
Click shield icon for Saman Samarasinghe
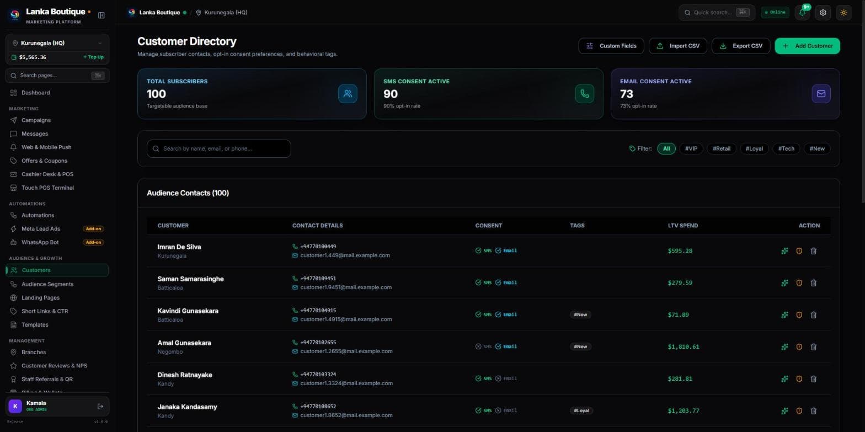(x=799, y=283)
